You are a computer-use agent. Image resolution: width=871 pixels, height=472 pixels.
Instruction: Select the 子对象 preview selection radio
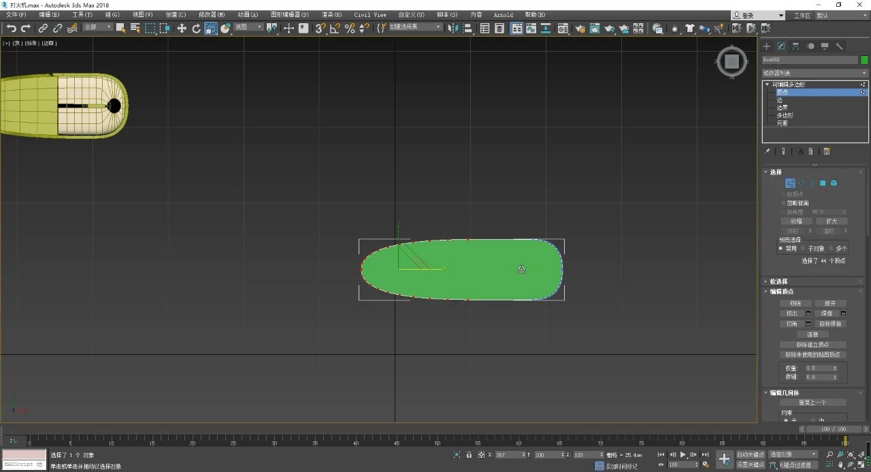click(x=803, y=249)
